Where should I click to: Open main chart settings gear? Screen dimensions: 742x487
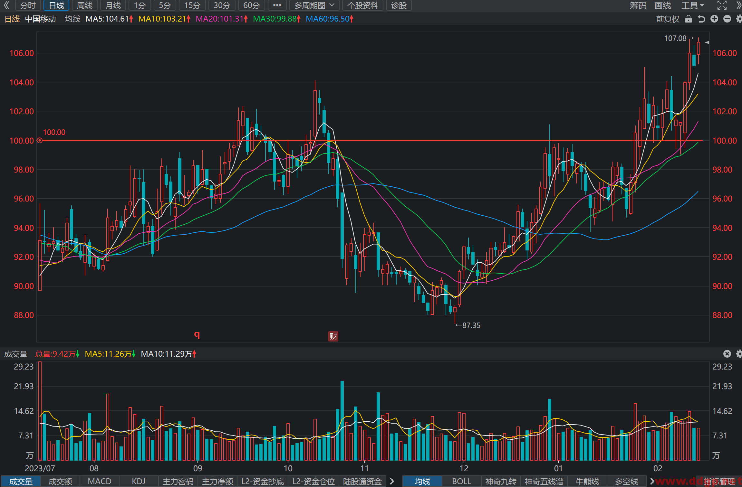739,19
